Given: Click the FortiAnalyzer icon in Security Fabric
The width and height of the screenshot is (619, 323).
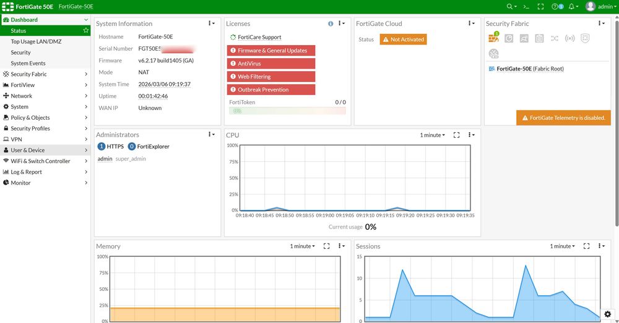Looking at the screenshot, I should 509,38.
